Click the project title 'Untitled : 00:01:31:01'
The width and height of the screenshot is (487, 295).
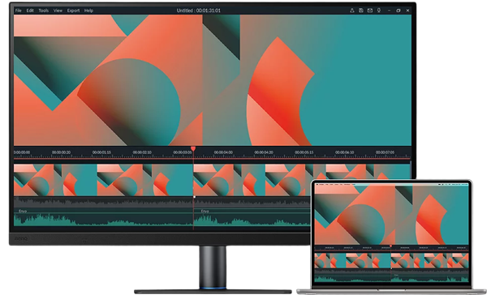199,11
